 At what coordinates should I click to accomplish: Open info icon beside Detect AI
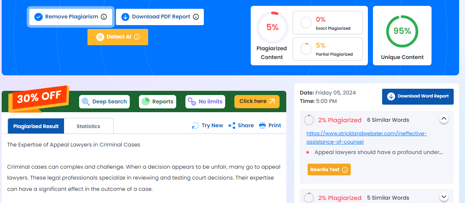tap(137, 37)
